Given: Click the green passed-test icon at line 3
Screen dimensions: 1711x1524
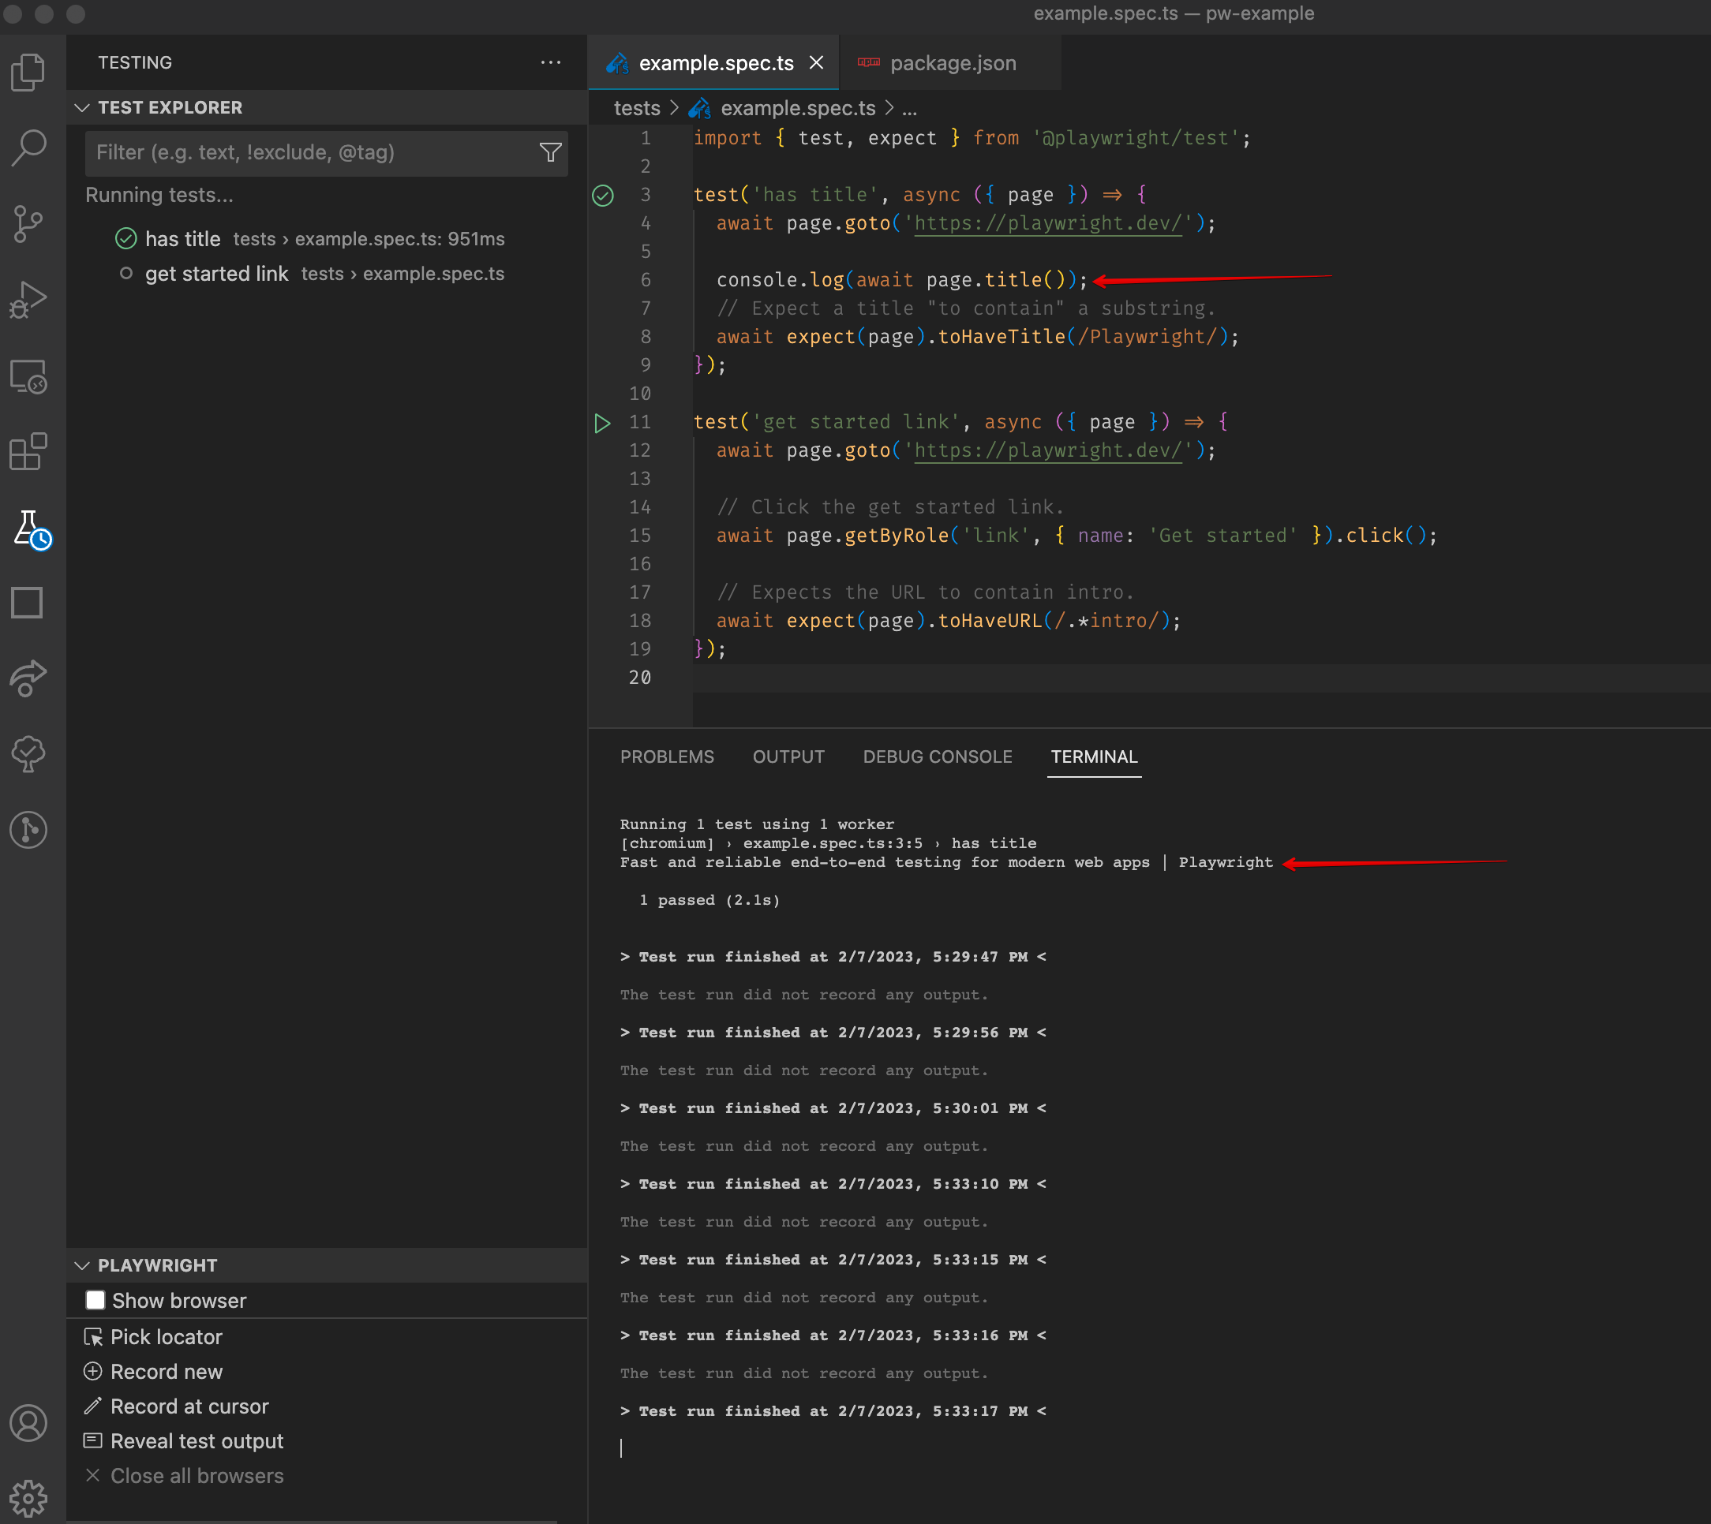Looking at the screenshot, I should click(602, 195).
